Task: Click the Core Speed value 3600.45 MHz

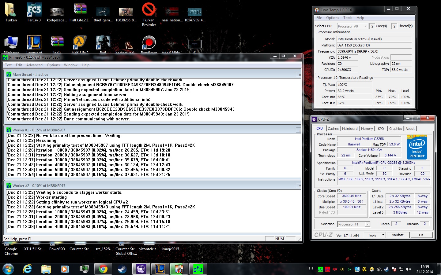Action: [352, 196]
